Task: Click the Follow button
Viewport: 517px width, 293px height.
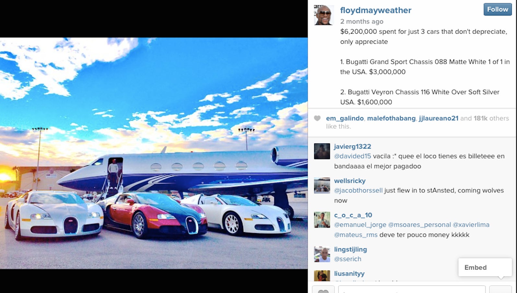Action: [x=498, y=9]
